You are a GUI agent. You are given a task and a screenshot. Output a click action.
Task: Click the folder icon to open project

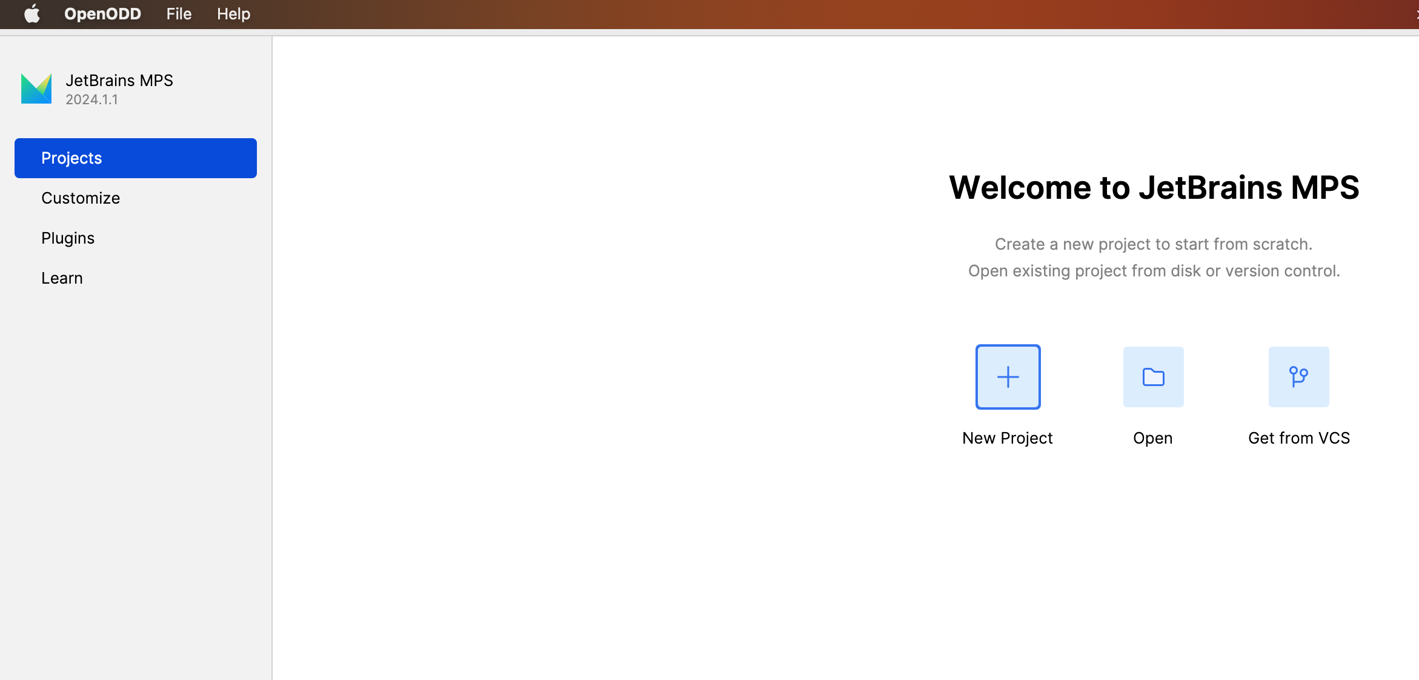[x=1153, y=377]
